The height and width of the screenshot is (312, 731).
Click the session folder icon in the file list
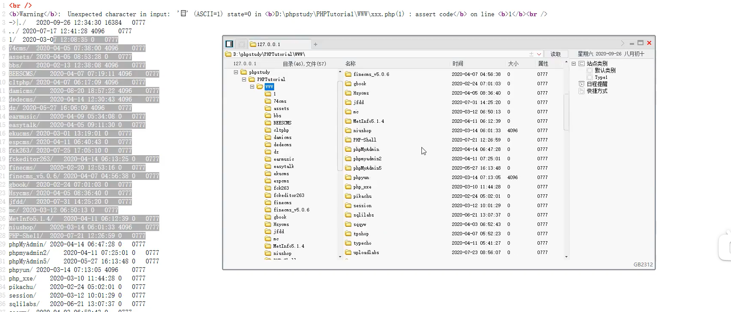pyautogui.click(x=348, y=205)
